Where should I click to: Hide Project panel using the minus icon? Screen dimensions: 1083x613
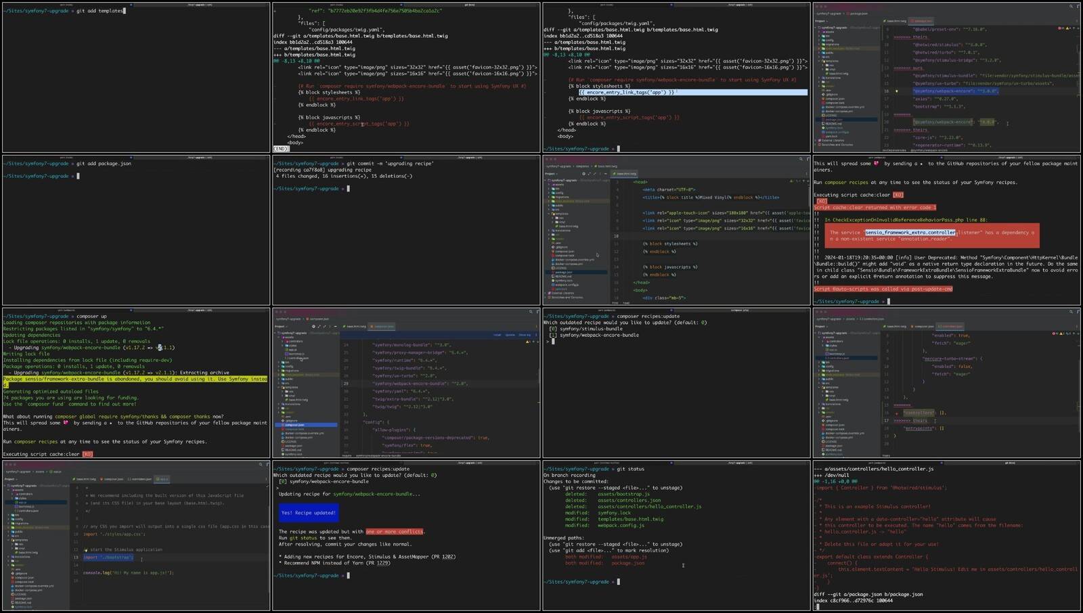coord(334,326)
